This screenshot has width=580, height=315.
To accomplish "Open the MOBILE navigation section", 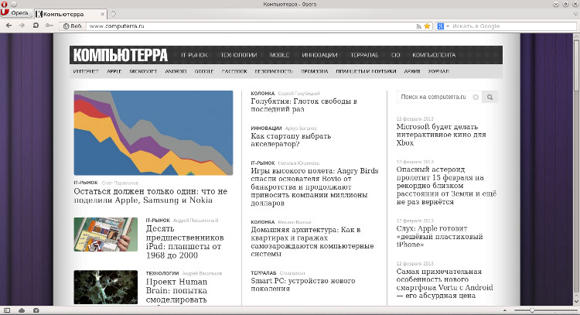I will (x=279, y=55).
